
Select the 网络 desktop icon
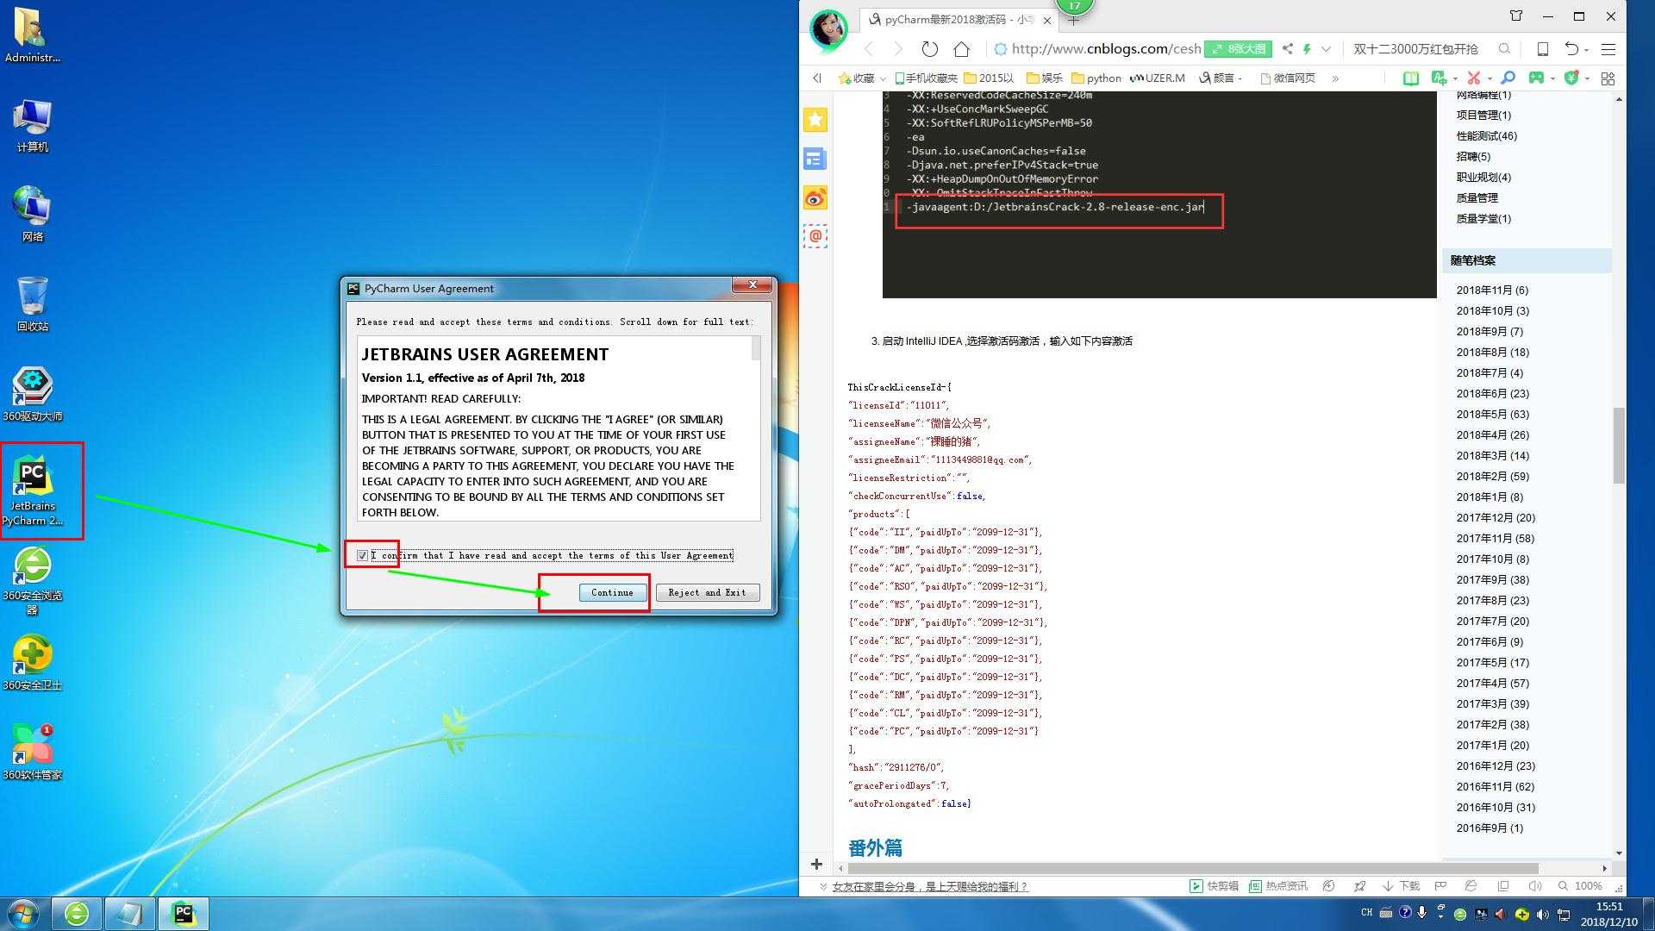coord(33,215)
